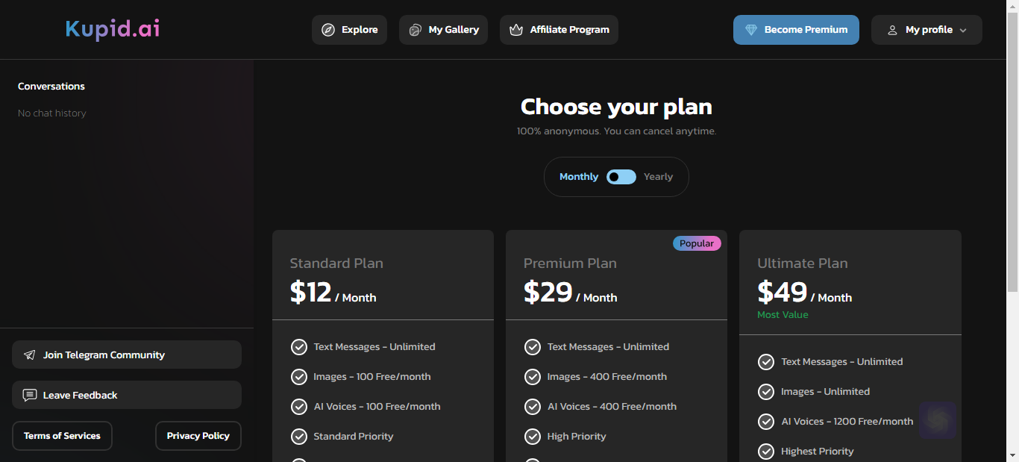The height and width of the screenshot is (462, 1019).
Task: Select the Yearly billing option
Action: (658, 177)
